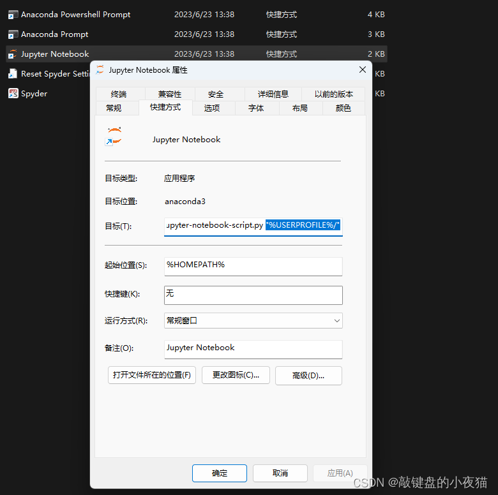Click the 2 KB size value
The image size is (498, 495).
point(376,54)
